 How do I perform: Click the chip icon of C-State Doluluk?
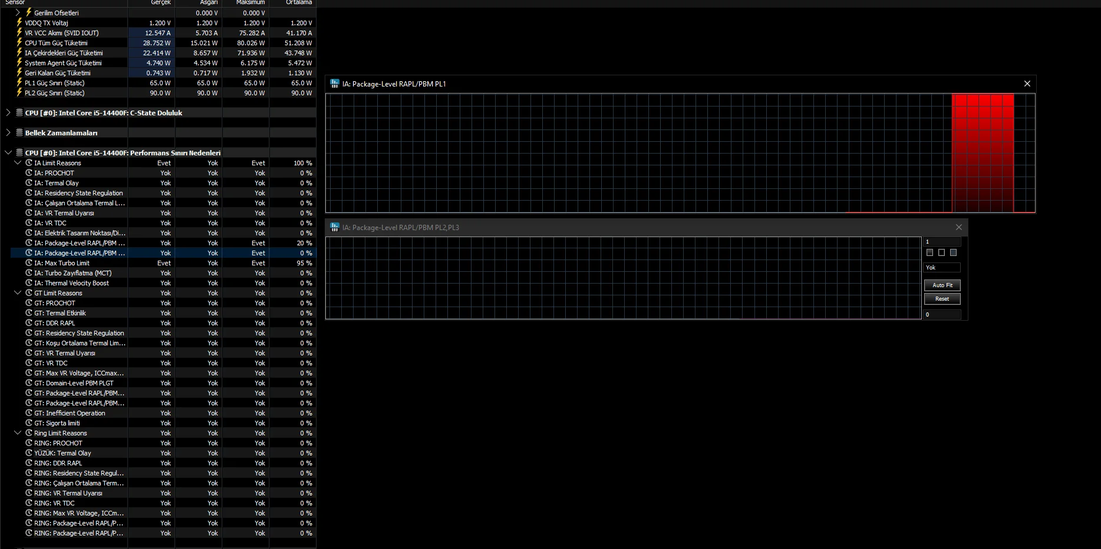pos(19,112)
